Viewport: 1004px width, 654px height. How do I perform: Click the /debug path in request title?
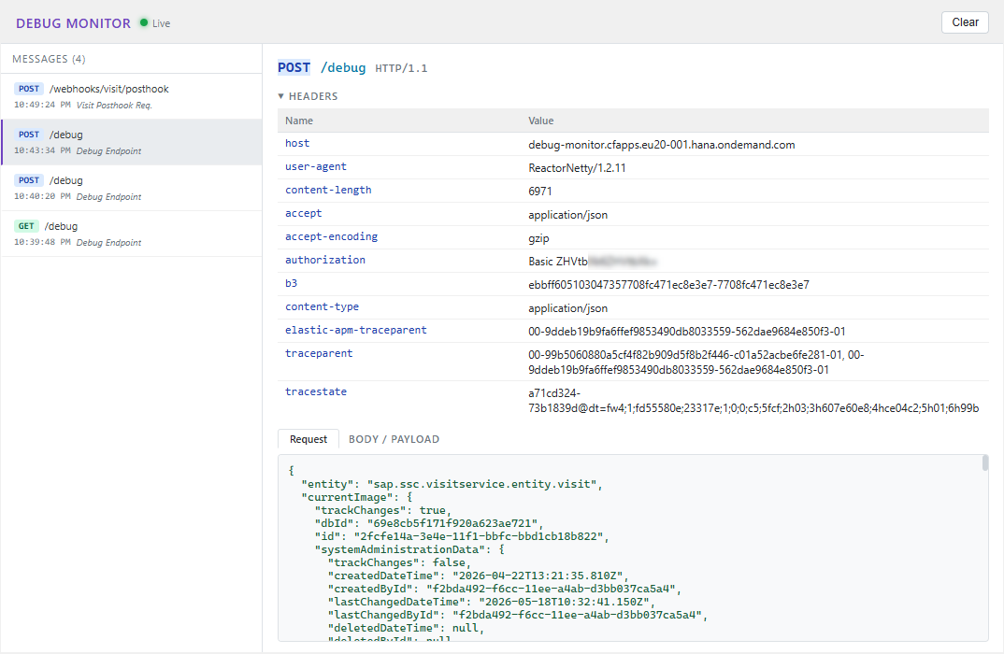point(343,68)
